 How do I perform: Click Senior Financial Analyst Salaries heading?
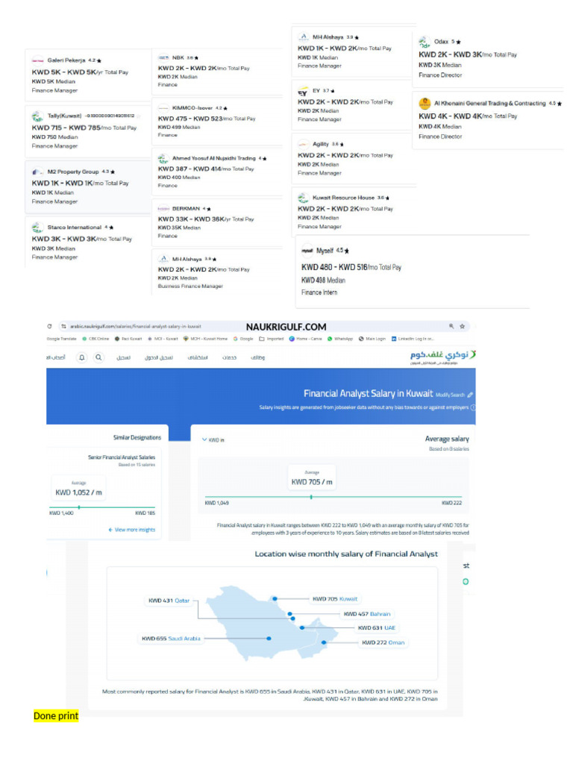pos(122,457)
